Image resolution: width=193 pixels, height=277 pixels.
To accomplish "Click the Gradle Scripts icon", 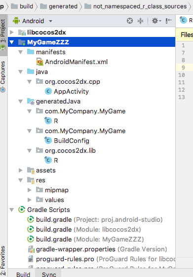I will (x=22, y=209).
